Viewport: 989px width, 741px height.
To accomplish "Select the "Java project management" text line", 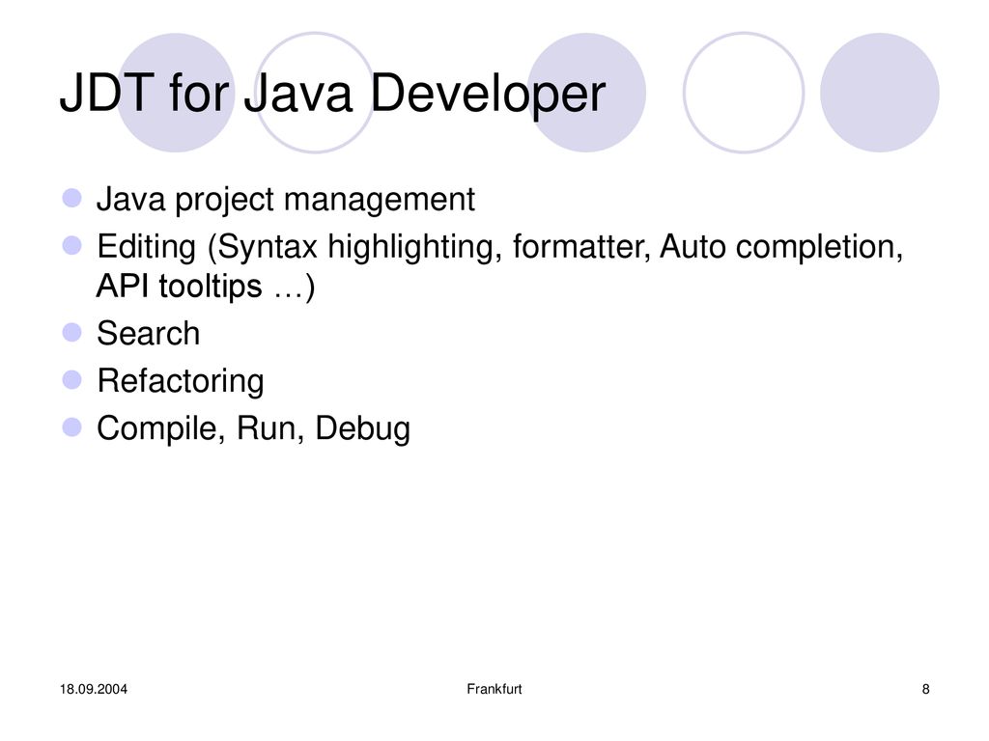I will click(286, 200).
